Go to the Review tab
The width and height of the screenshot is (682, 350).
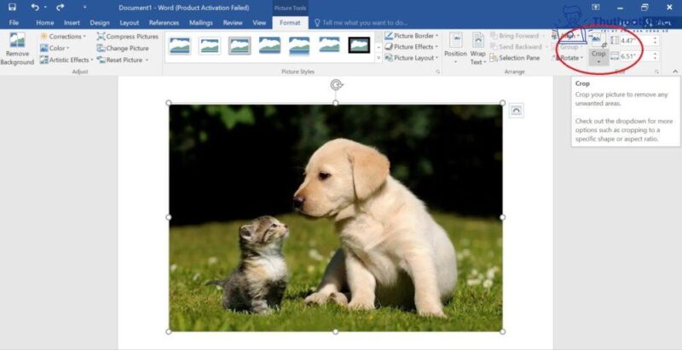[233, 23]
